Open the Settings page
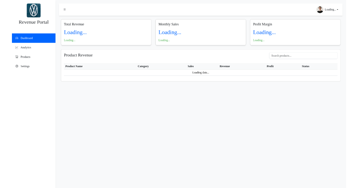 click(x=25, y=66)
